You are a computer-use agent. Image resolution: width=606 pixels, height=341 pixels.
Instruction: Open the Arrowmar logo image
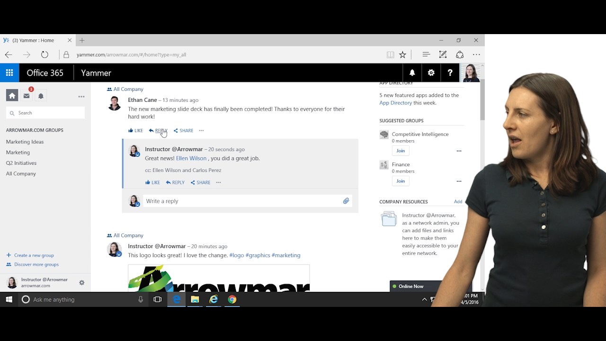(x=219, y=278)
